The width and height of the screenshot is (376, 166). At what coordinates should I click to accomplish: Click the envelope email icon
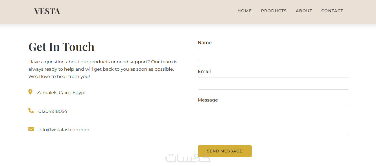31,129
